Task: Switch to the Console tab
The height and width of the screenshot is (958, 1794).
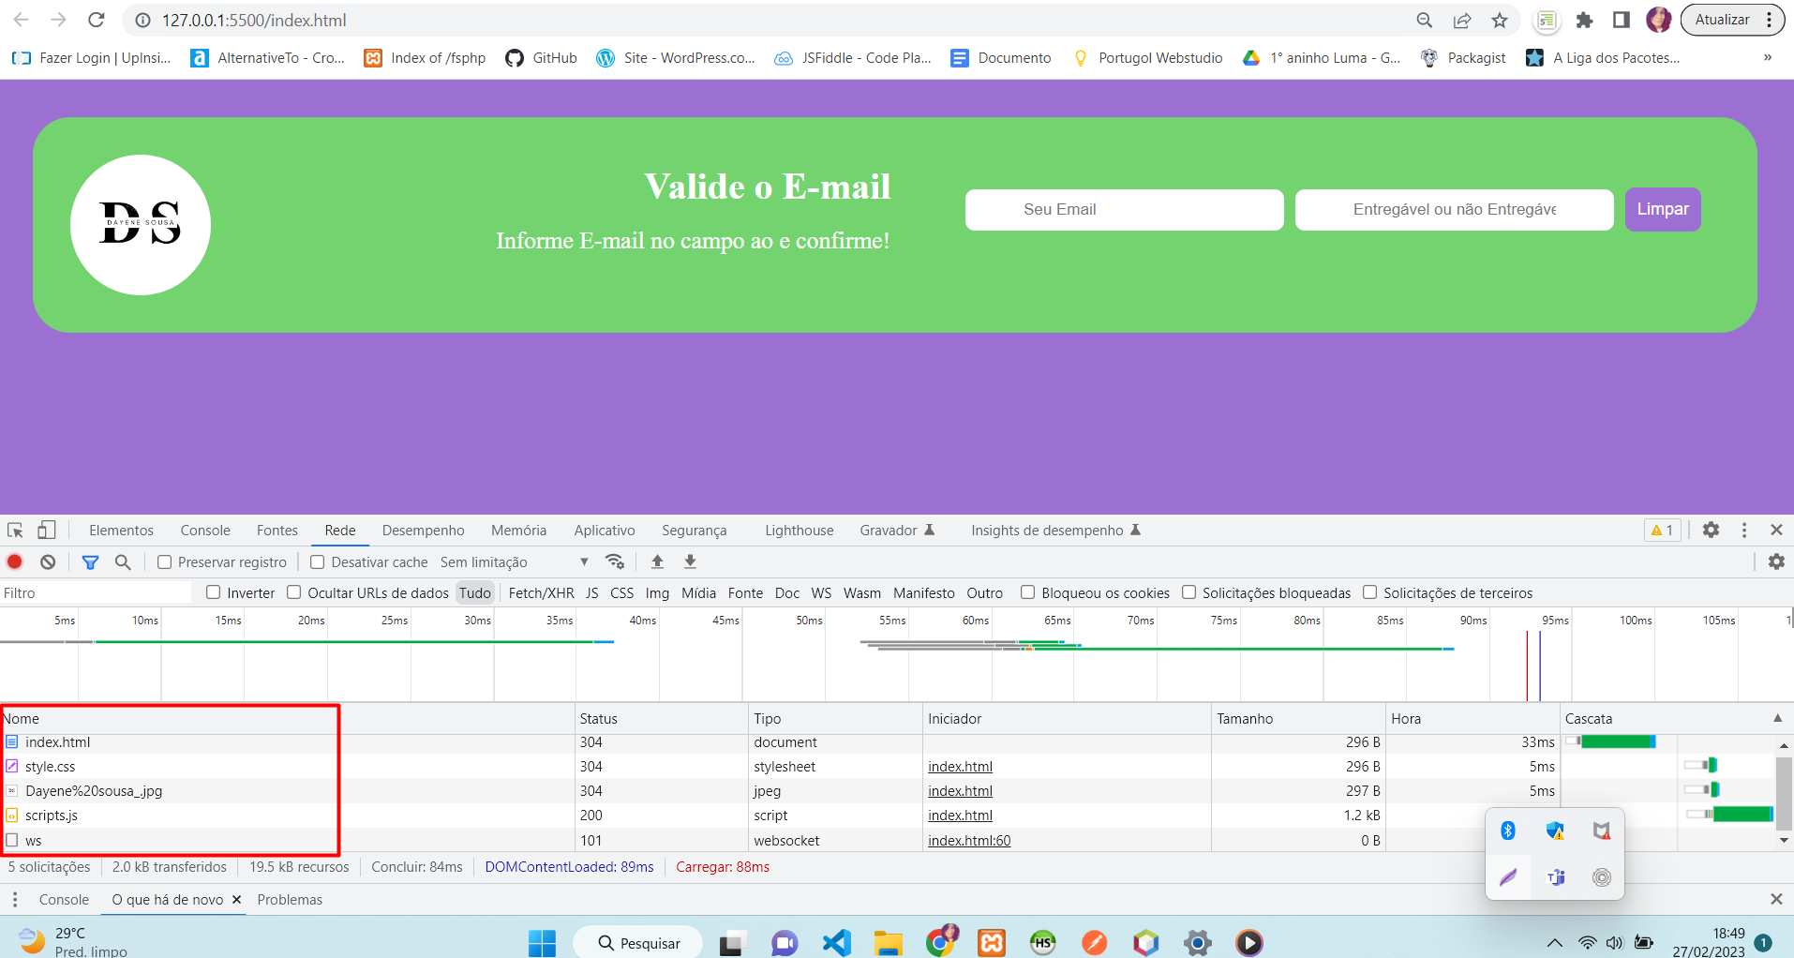Action: (204, 530)
